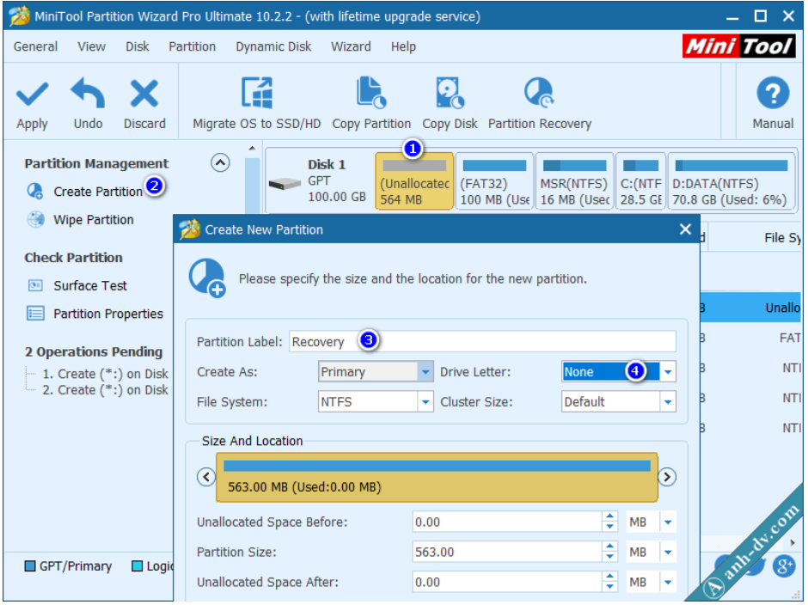The height and width of the screenshot is (605, 808).
Task: Click the sidebar scroll up arrow
Action: coord(252,149)
